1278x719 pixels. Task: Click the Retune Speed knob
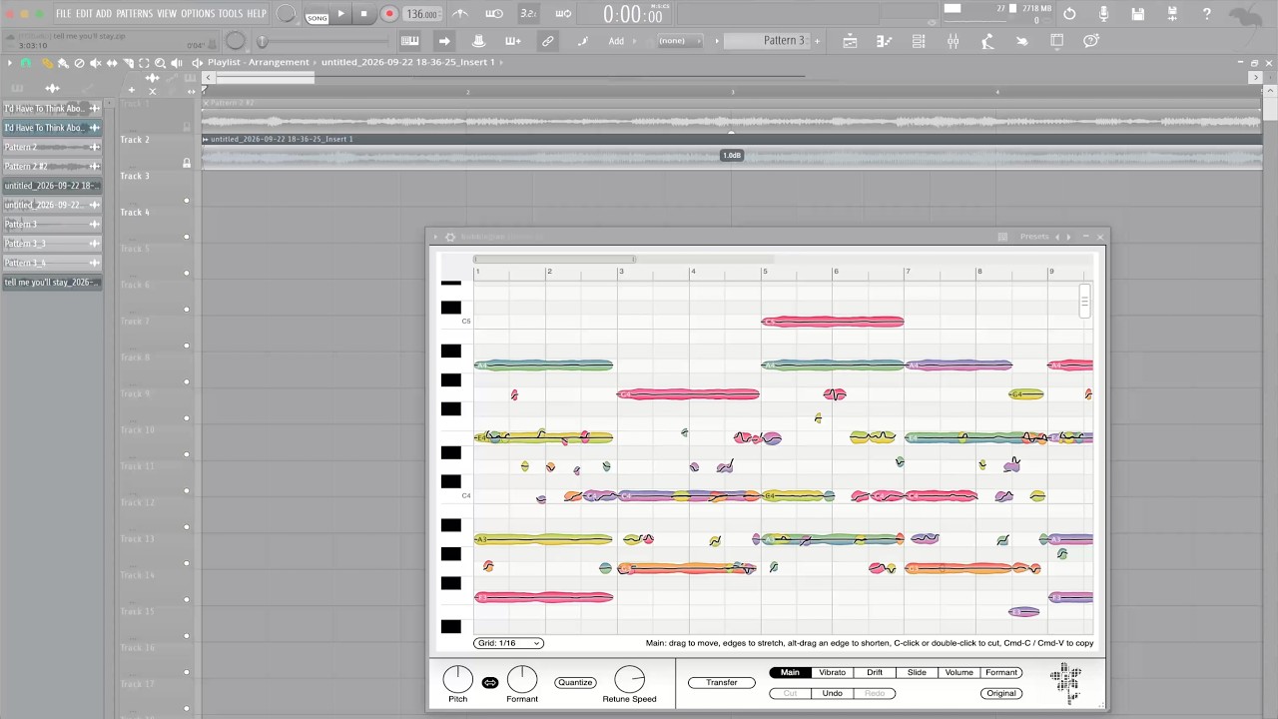pyautogui.click(x=630, y=679)
